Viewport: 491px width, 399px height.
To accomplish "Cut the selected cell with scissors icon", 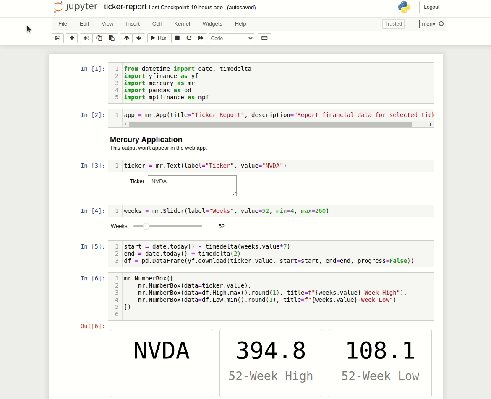I will pyautogui.click(x=86, y=38).
